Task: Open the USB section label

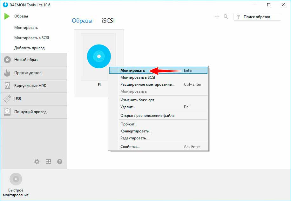Action: pyautogui.click(x=17, y=99)
